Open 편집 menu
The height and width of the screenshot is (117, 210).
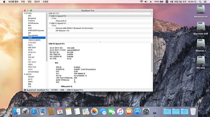(x=29, y=2)
